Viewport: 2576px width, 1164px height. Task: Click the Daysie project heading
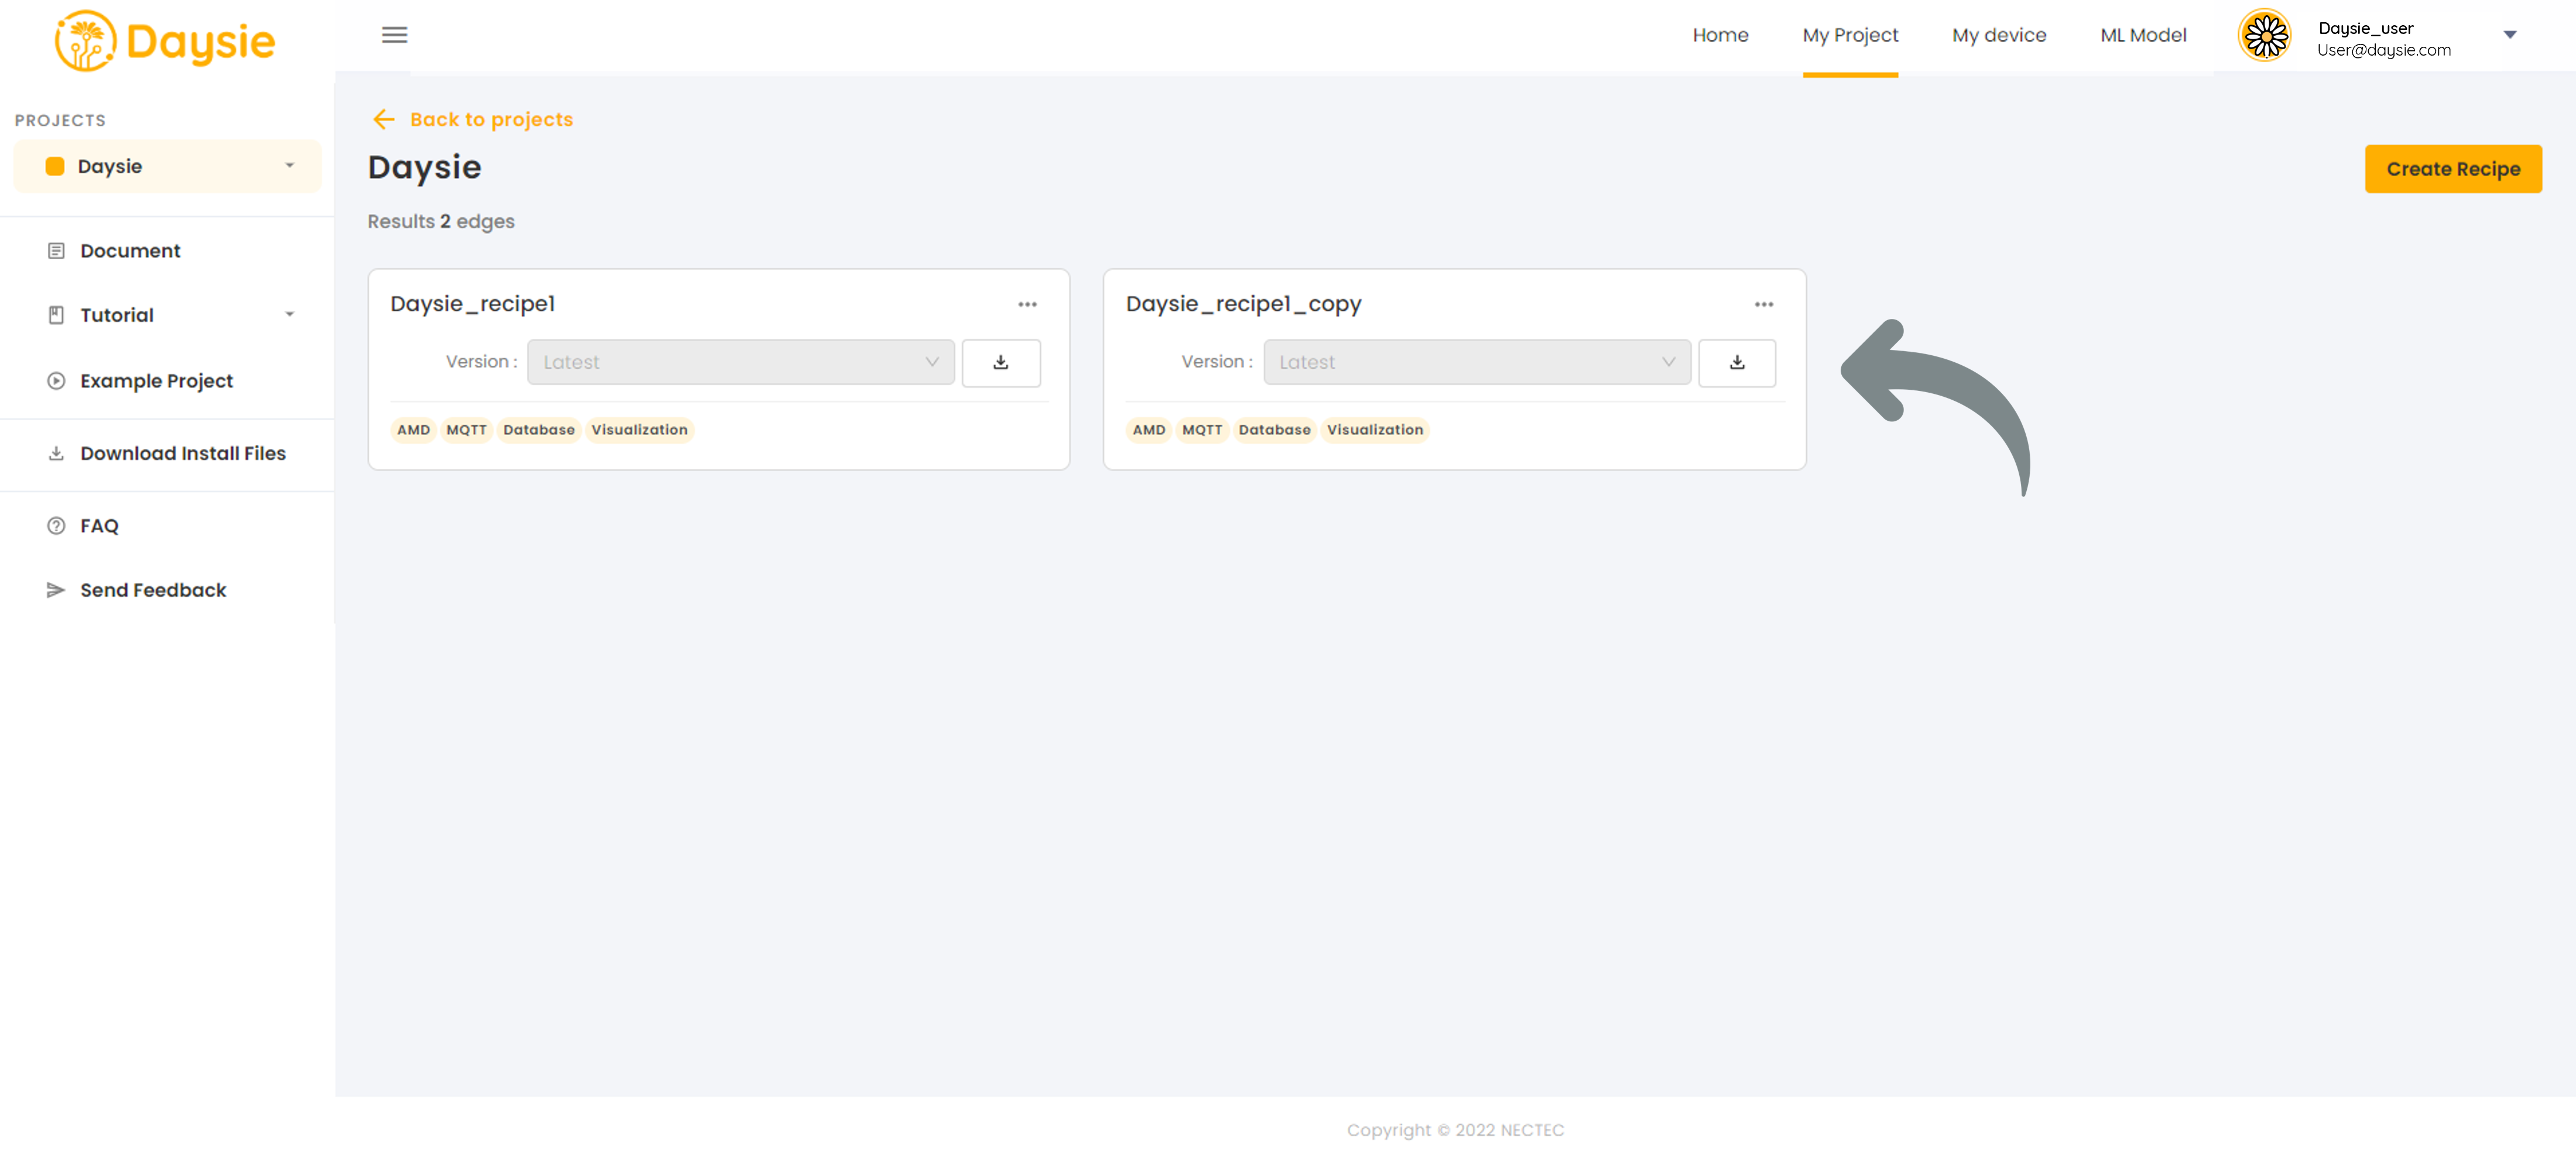coord(424,167)
